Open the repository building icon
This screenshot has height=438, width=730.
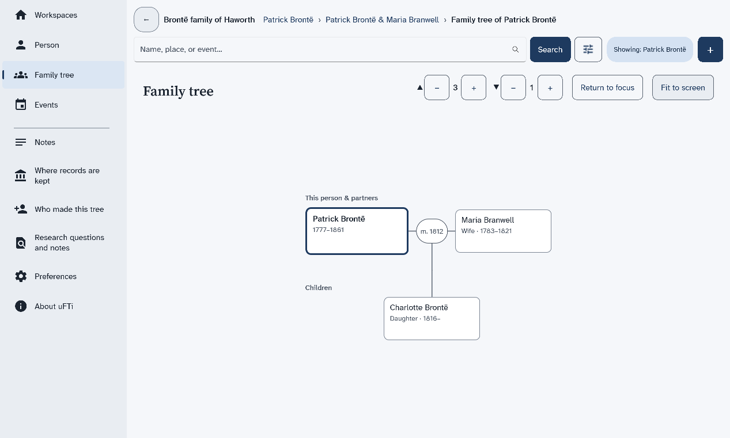tap(21, 176)
